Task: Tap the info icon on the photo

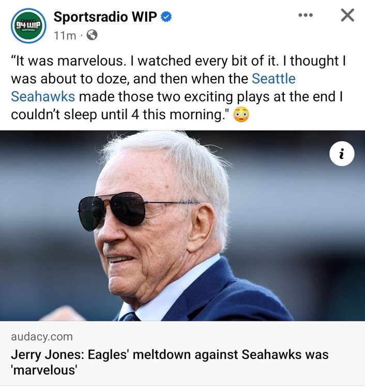Action: (x=341, y=153)
